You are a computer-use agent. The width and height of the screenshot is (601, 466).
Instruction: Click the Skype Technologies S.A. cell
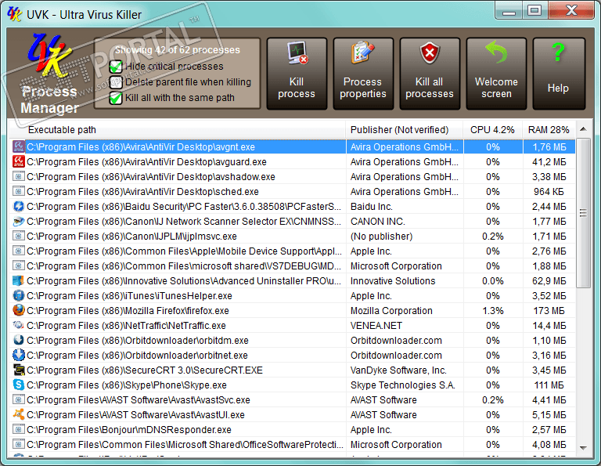tap(402, 385)
